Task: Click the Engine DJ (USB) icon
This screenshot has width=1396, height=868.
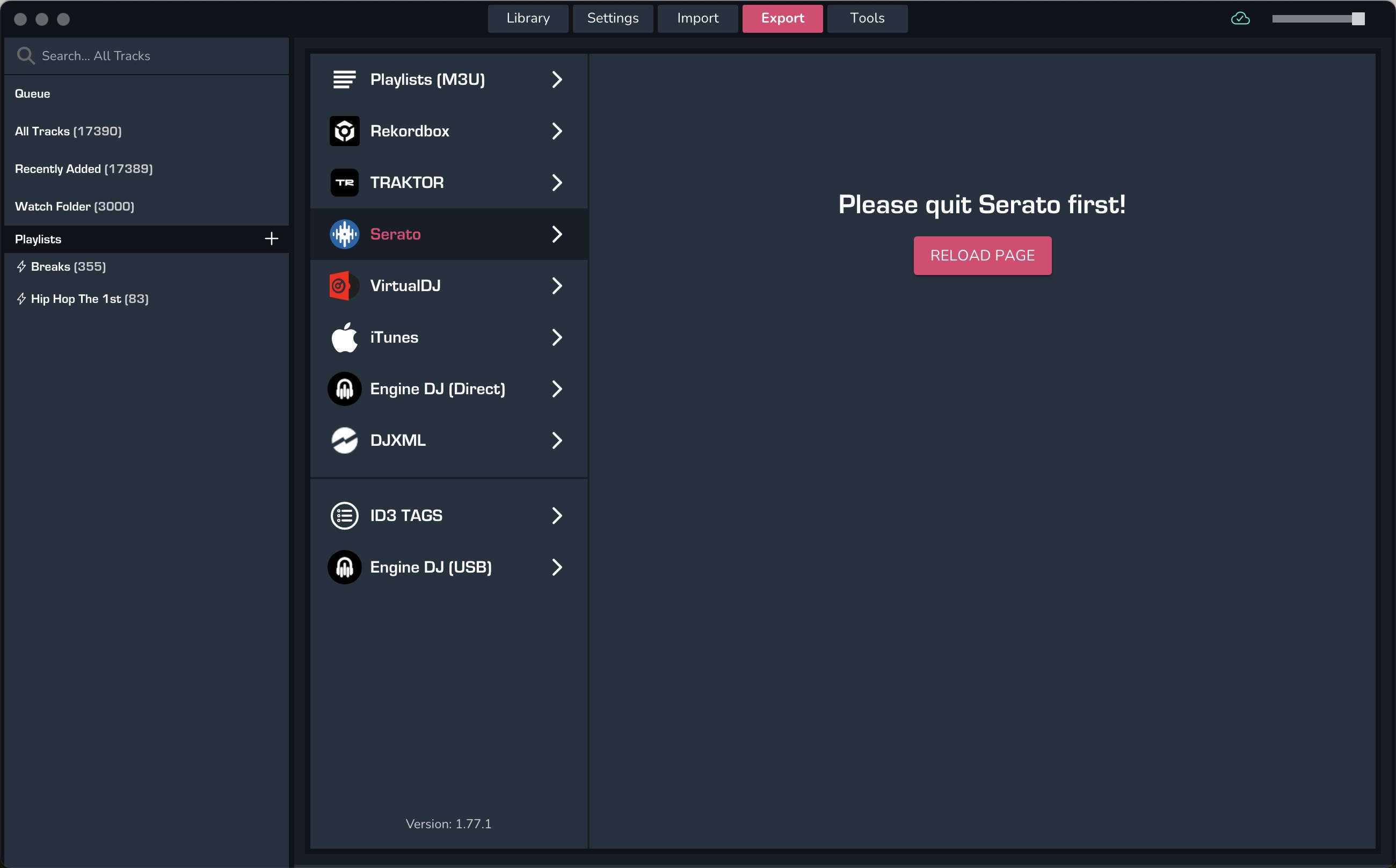Action: tap(344, 567)
